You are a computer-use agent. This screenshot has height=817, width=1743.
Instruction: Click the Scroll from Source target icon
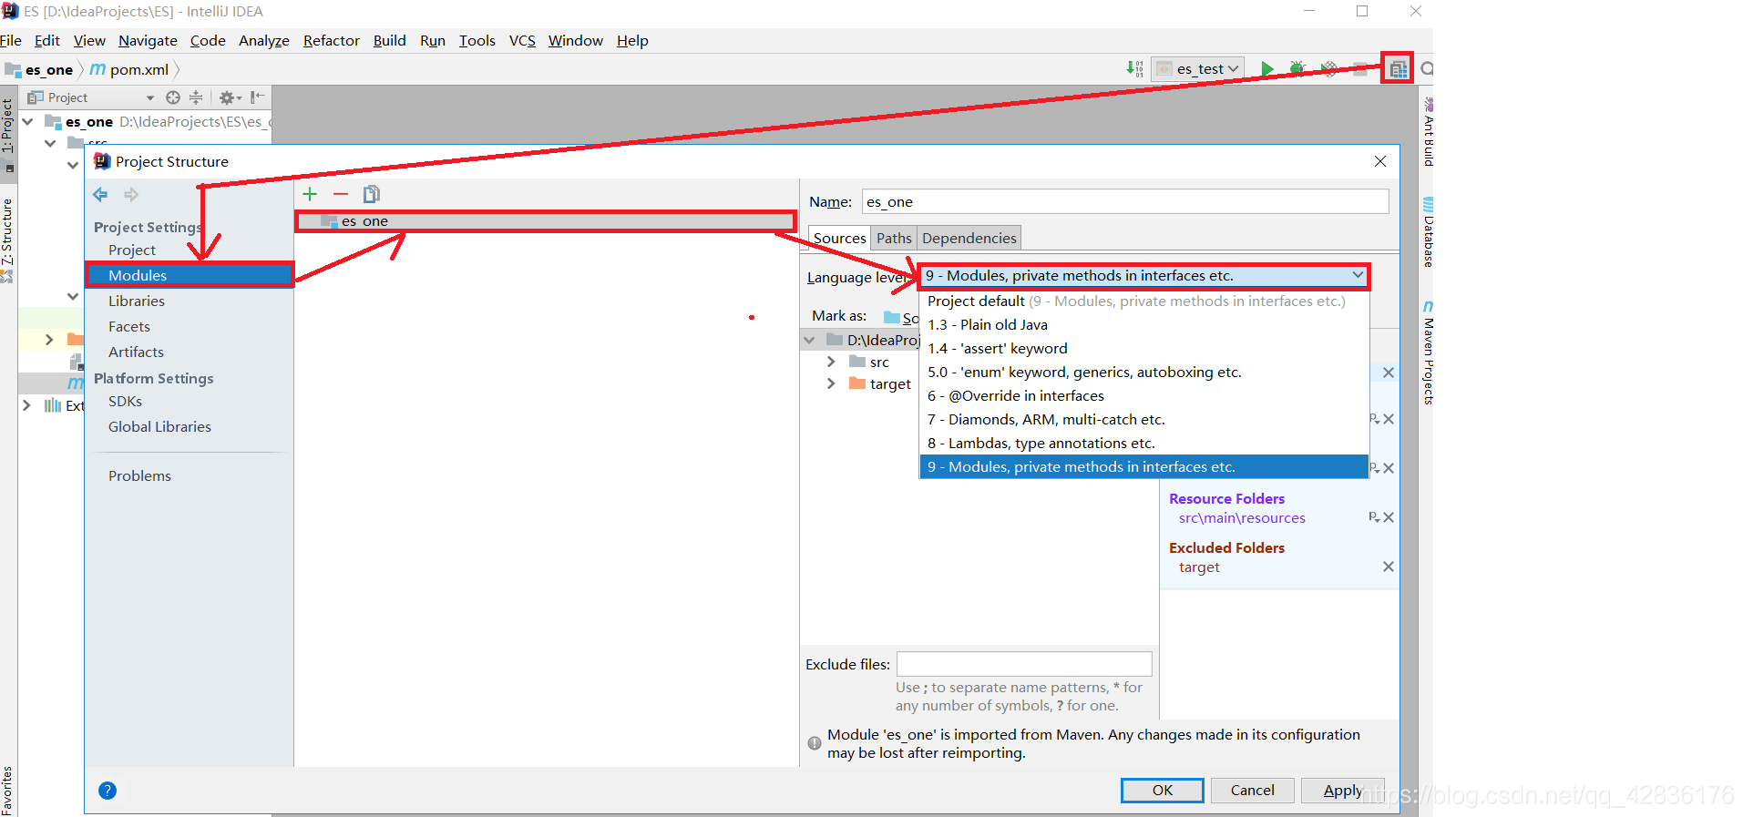(x=173, y=97)
